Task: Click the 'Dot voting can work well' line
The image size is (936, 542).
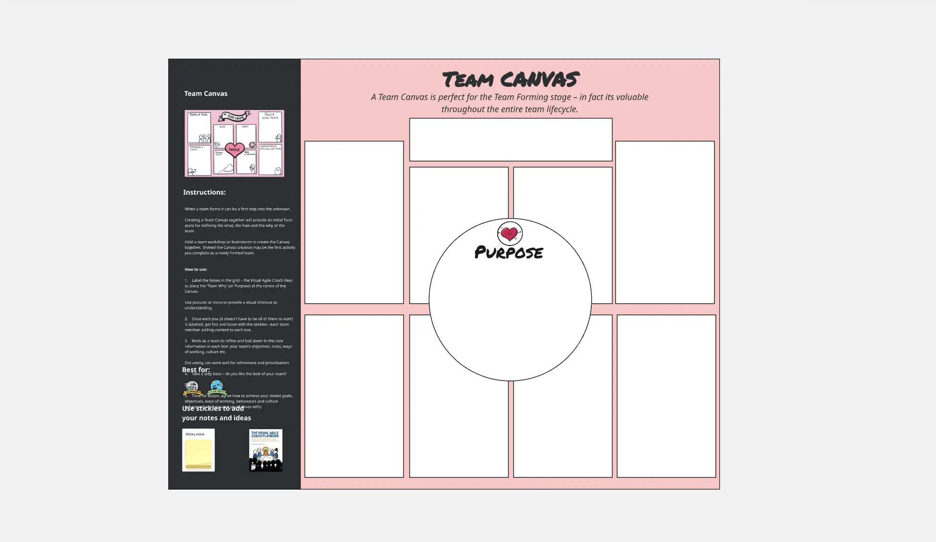Action: point(237,363)
